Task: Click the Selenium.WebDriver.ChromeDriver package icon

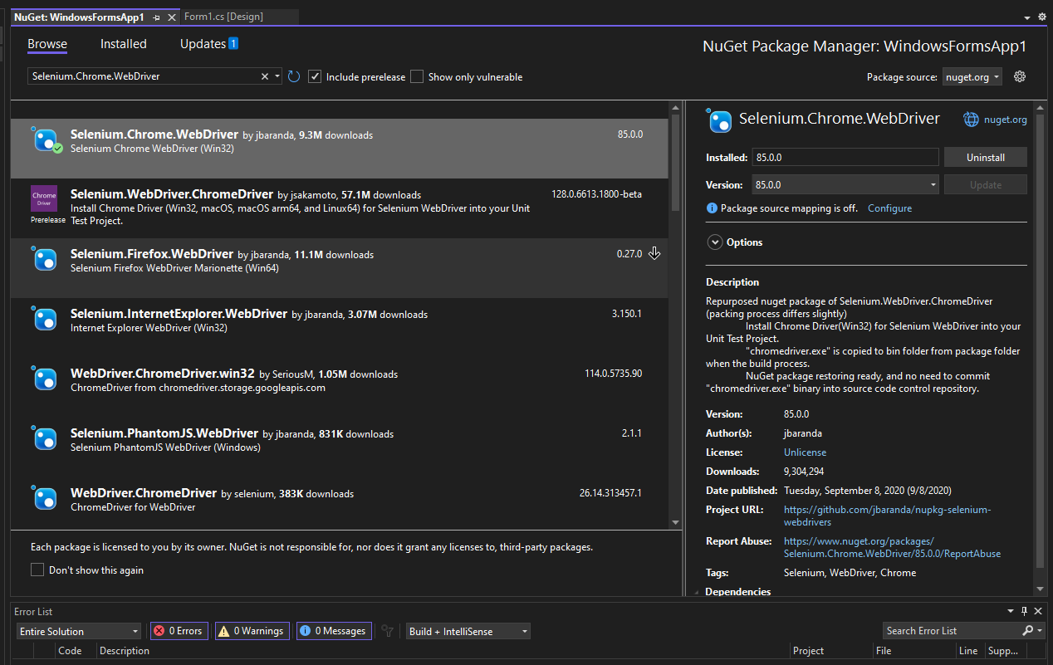Action: tap(44, 198)
